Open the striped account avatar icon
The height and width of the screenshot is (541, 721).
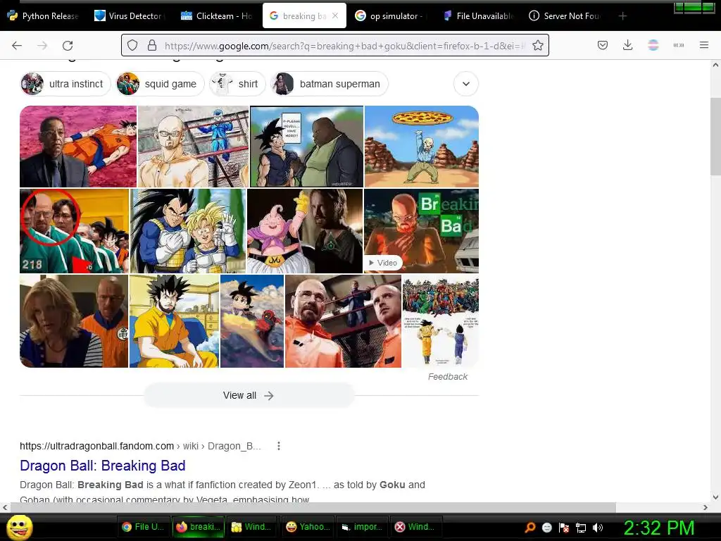pyautogui.click(x=653, y=45)
